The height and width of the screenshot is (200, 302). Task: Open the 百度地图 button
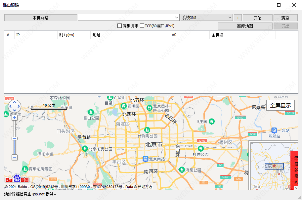(x=245, y=26)
